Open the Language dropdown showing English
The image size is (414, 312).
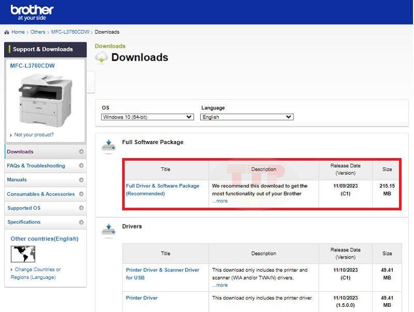pos(246,117)
